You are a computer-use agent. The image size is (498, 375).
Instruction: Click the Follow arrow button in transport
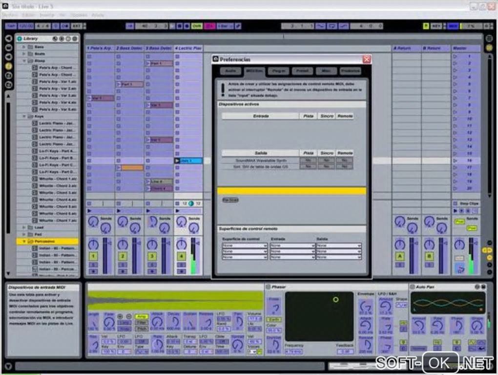[x=129, y=26]
